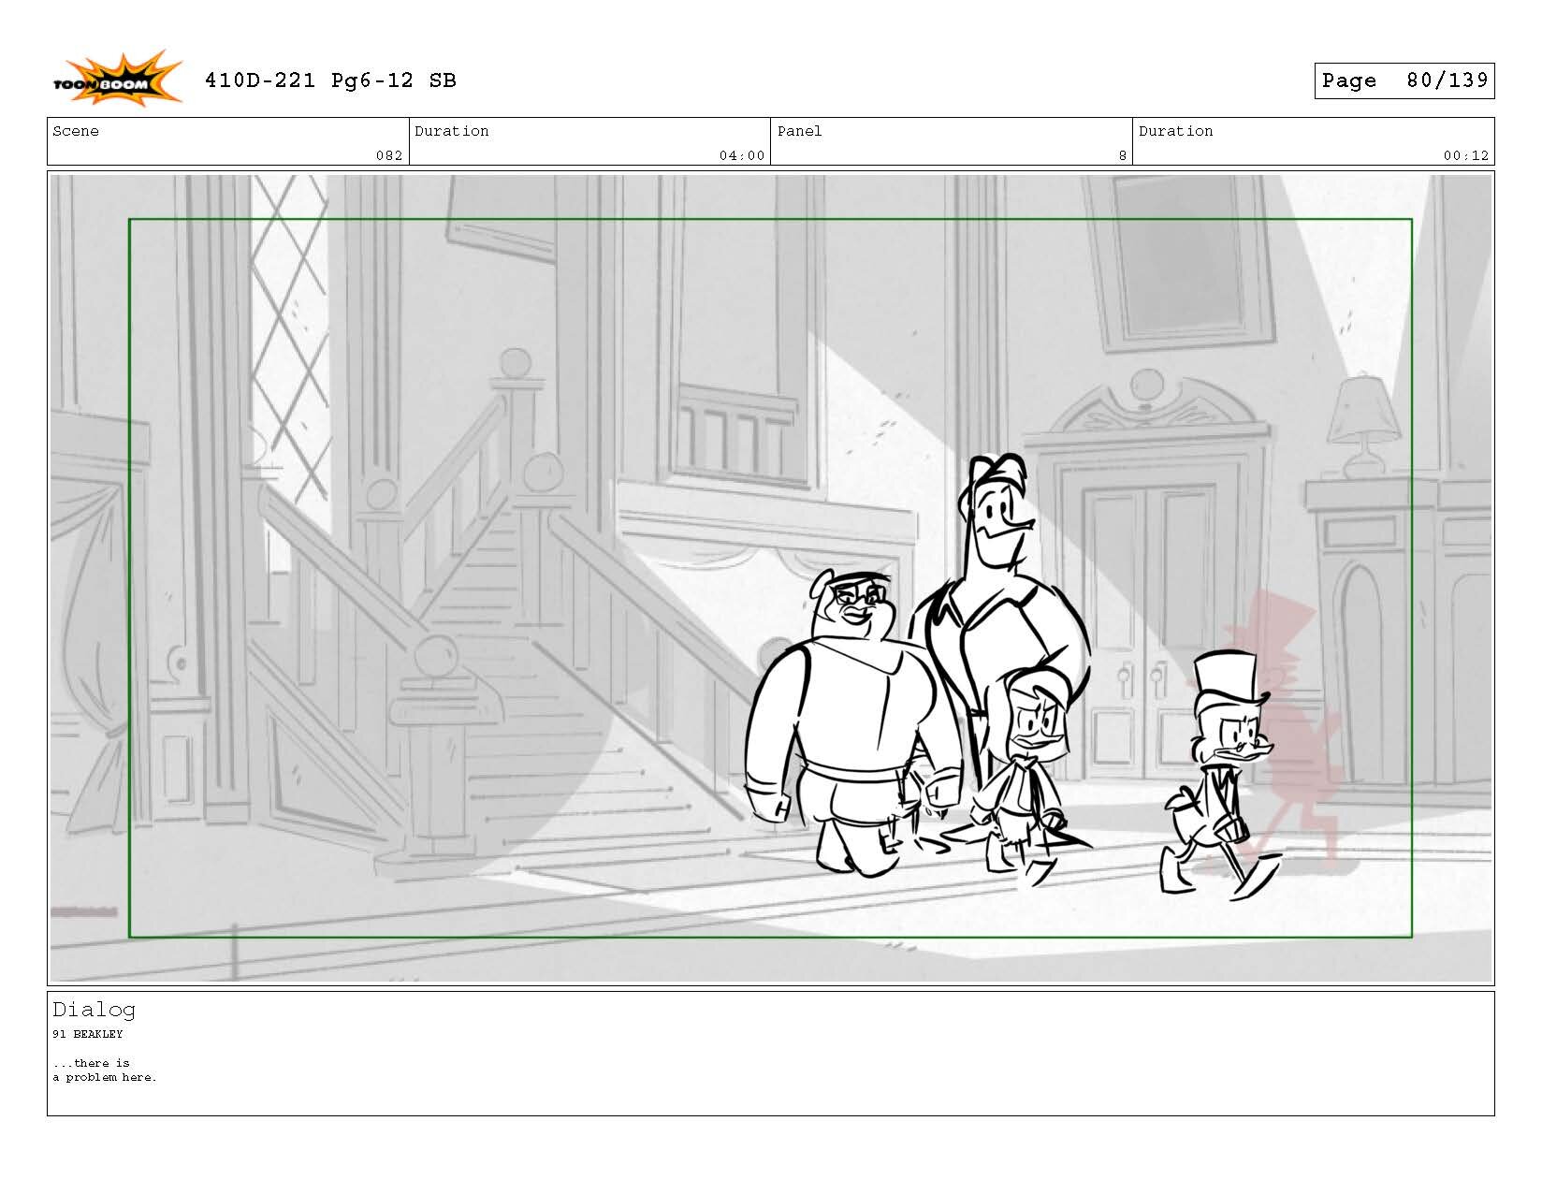
Task: Click the scene duration value '04:00'
Action: pos(742,156)
